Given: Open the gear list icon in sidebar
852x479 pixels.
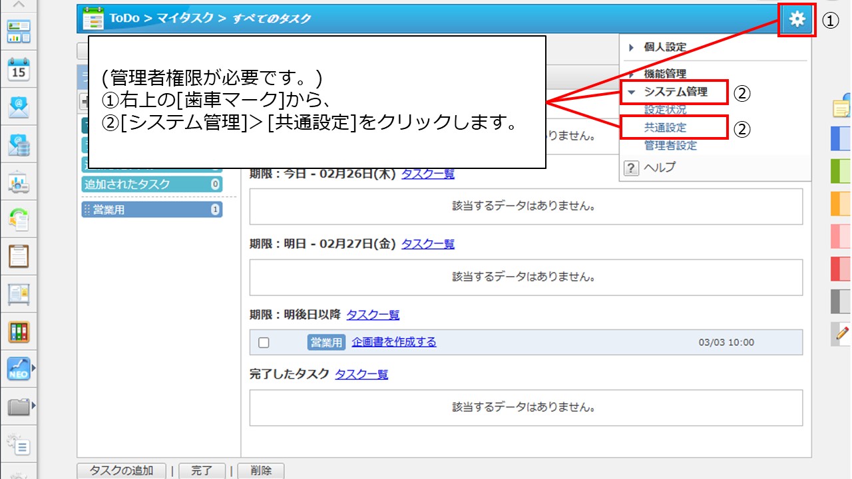Looking at the screenshot, I should [x=19, y=444].
